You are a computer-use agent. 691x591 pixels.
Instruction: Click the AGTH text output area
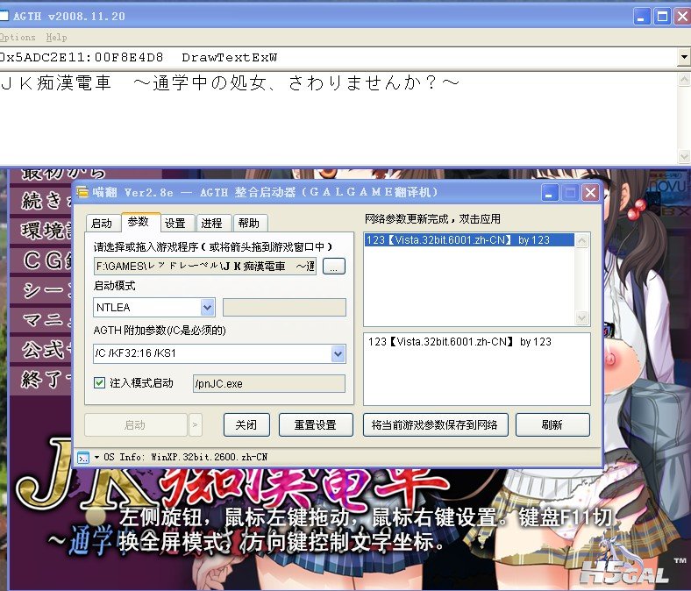pyautogui.click(x=338, y=117)
